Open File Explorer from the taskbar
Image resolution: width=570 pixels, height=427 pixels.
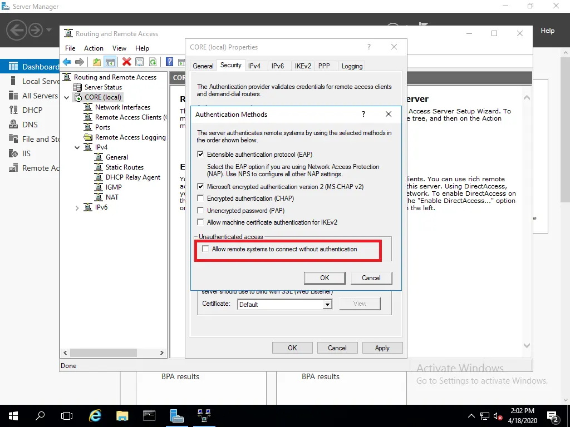[122, 415]
